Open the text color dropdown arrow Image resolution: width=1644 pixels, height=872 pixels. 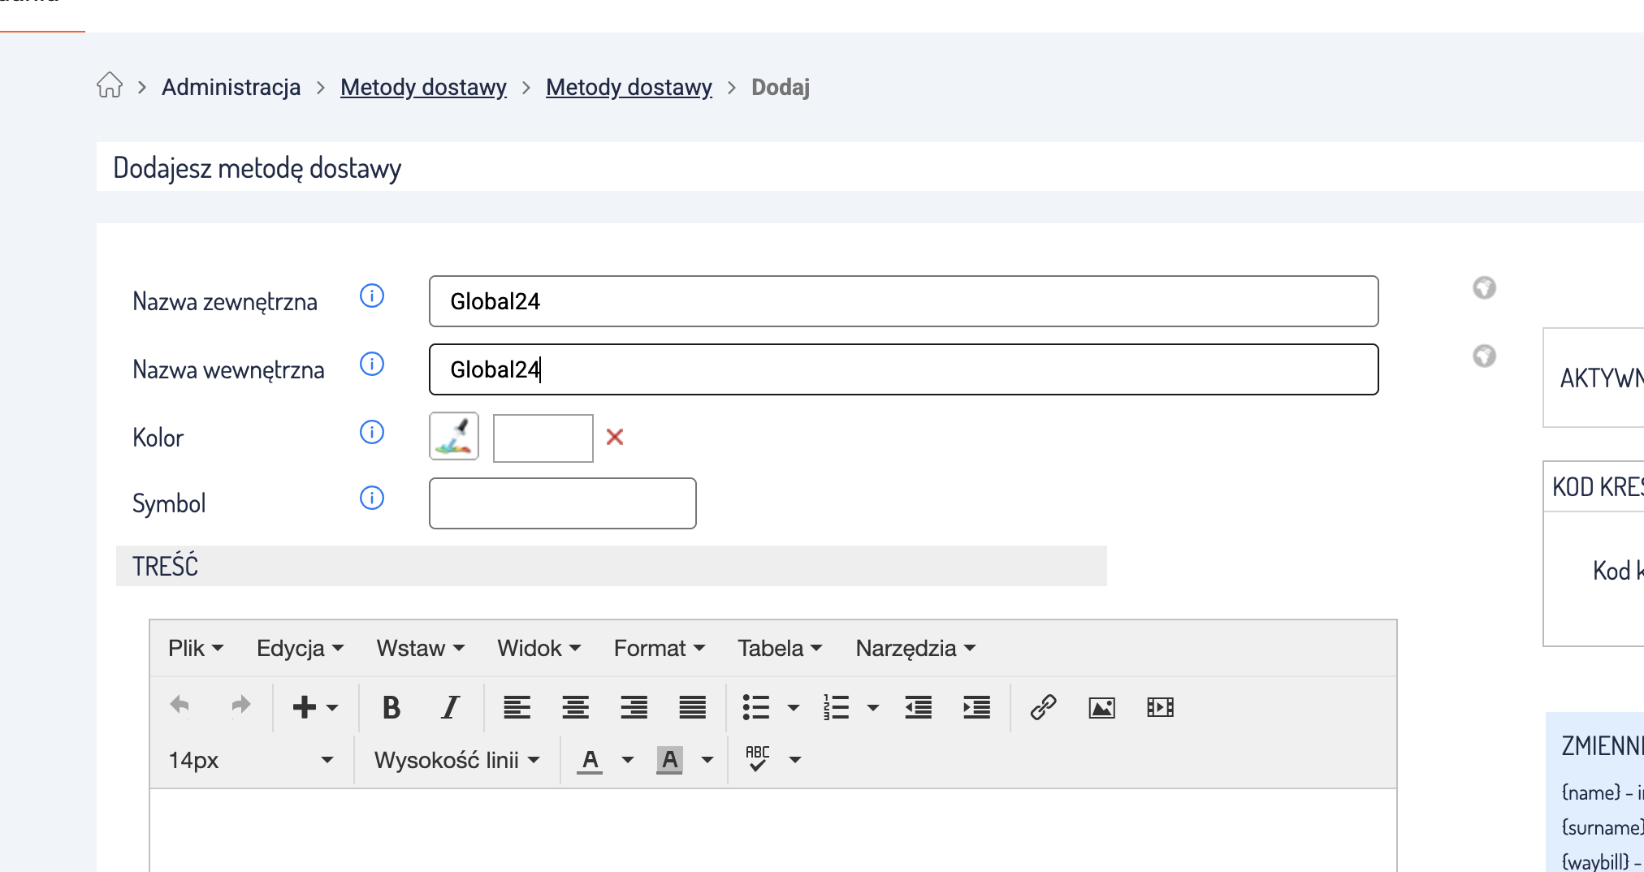[x=628, y=760]
